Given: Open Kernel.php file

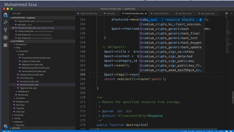Looking at the screenshot, I should 23,95.
